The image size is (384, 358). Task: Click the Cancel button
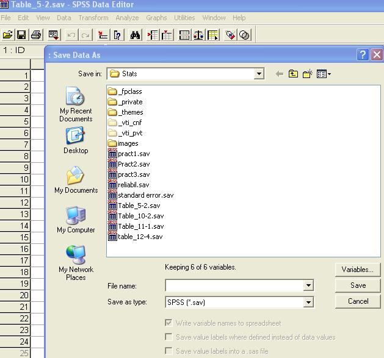pyautogui.click(x=358, y=301)
